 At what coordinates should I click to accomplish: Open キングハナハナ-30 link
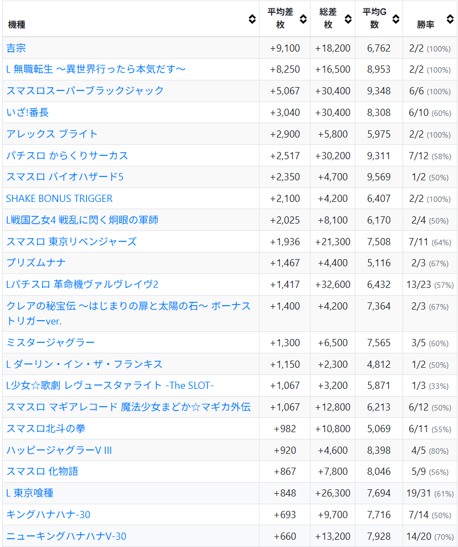pyautogui.click(x=48, y=515)
